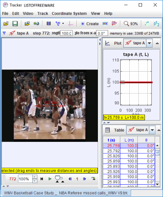This screenshot has width=163, height=197.
Task: Sort by t (s) column header
Action: point(112,140)
